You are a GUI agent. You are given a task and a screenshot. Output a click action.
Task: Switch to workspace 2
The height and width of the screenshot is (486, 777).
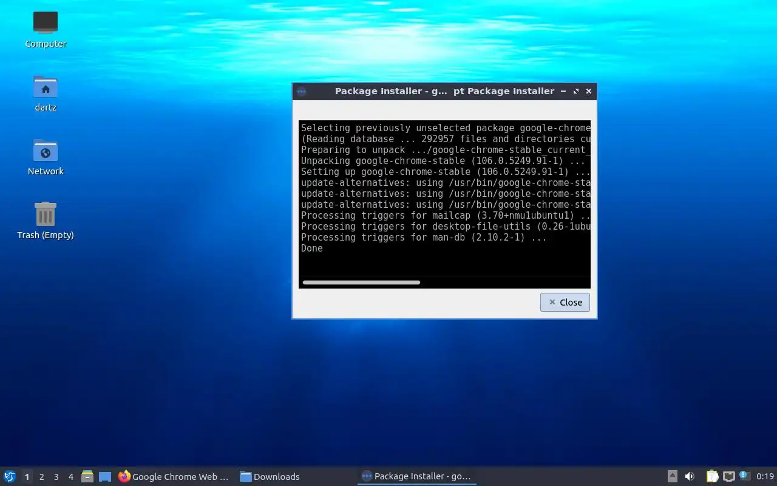tap(41, 477)
